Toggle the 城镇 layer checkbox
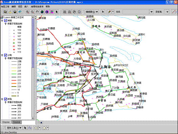This screenshot has height=134, width=178. [x=5, y=21]
